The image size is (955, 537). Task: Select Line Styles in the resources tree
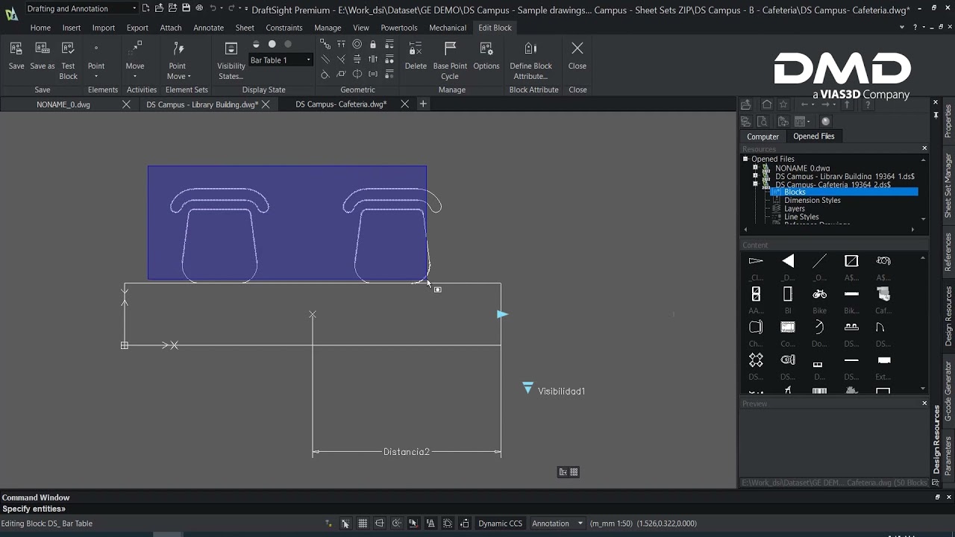pyautogui.click(x=801, y=217)
